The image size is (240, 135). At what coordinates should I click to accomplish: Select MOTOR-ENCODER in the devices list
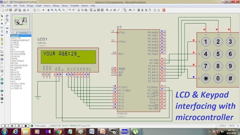pyautogui.click(x=19, y=66)
